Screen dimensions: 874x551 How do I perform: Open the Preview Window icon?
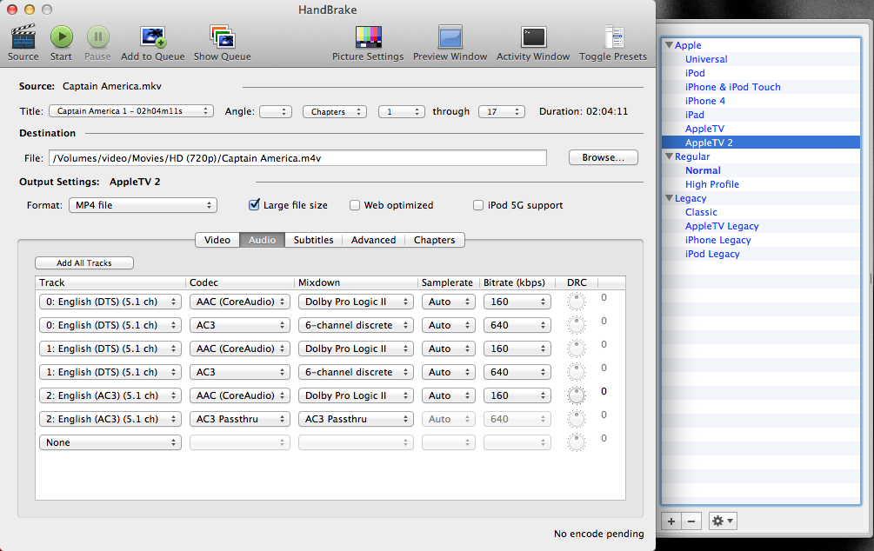[x=450, y=37]
